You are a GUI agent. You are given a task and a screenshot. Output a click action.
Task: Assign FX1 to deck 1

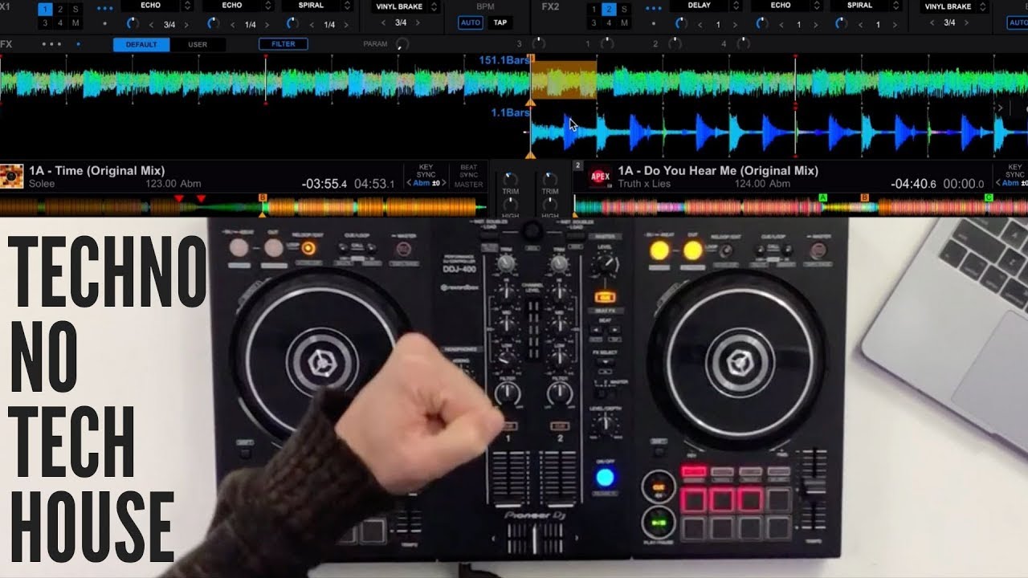(x=47, y=10)
